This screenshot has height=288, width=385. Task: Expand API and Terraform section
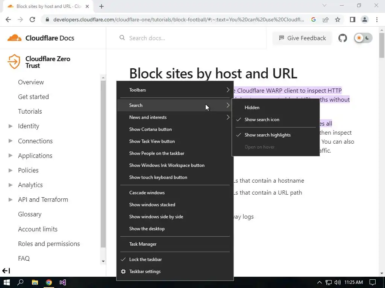pos(10,199)
